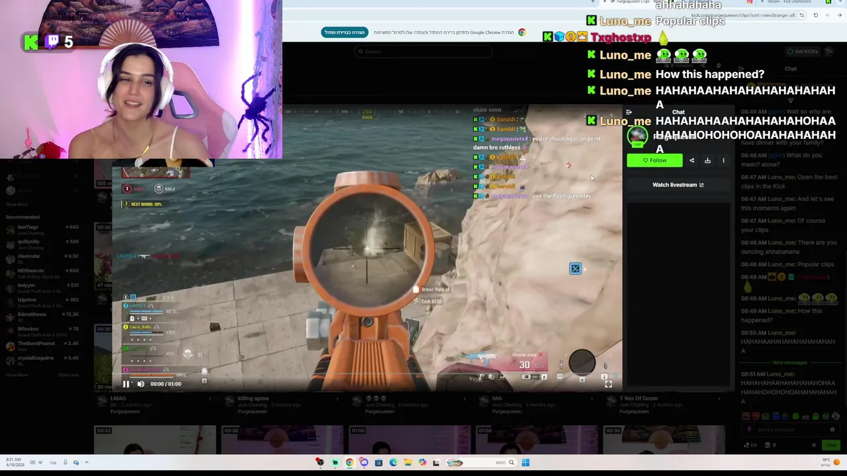Open the 00:22 duration clip thumbnail
Screen dimensions: 847x476
pos(155,440)
